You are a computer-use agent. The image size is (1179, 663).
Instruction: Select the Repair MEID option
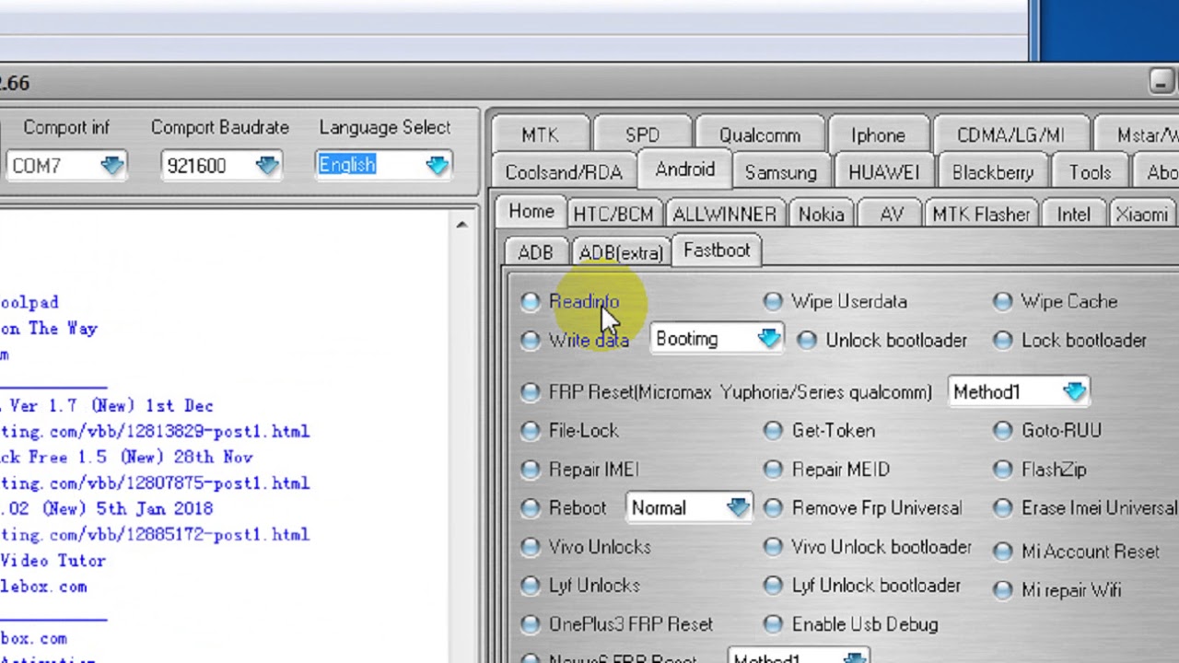pyautogui.click(x=773, y=470)
